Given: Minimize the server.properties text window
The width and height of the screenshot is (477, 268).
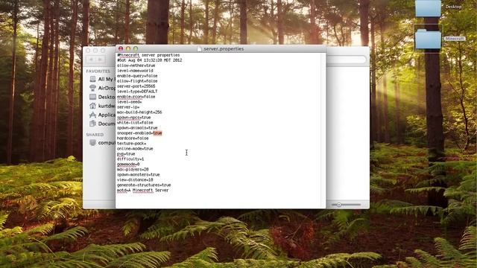Looking at the screenshot, I should click(128, 48).
